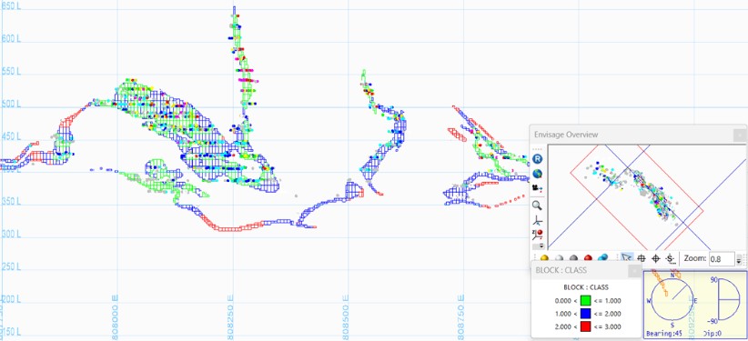The image size is (748, 341).
Task: Click the camera view icon in Overview panel
Action: [537, 188]
